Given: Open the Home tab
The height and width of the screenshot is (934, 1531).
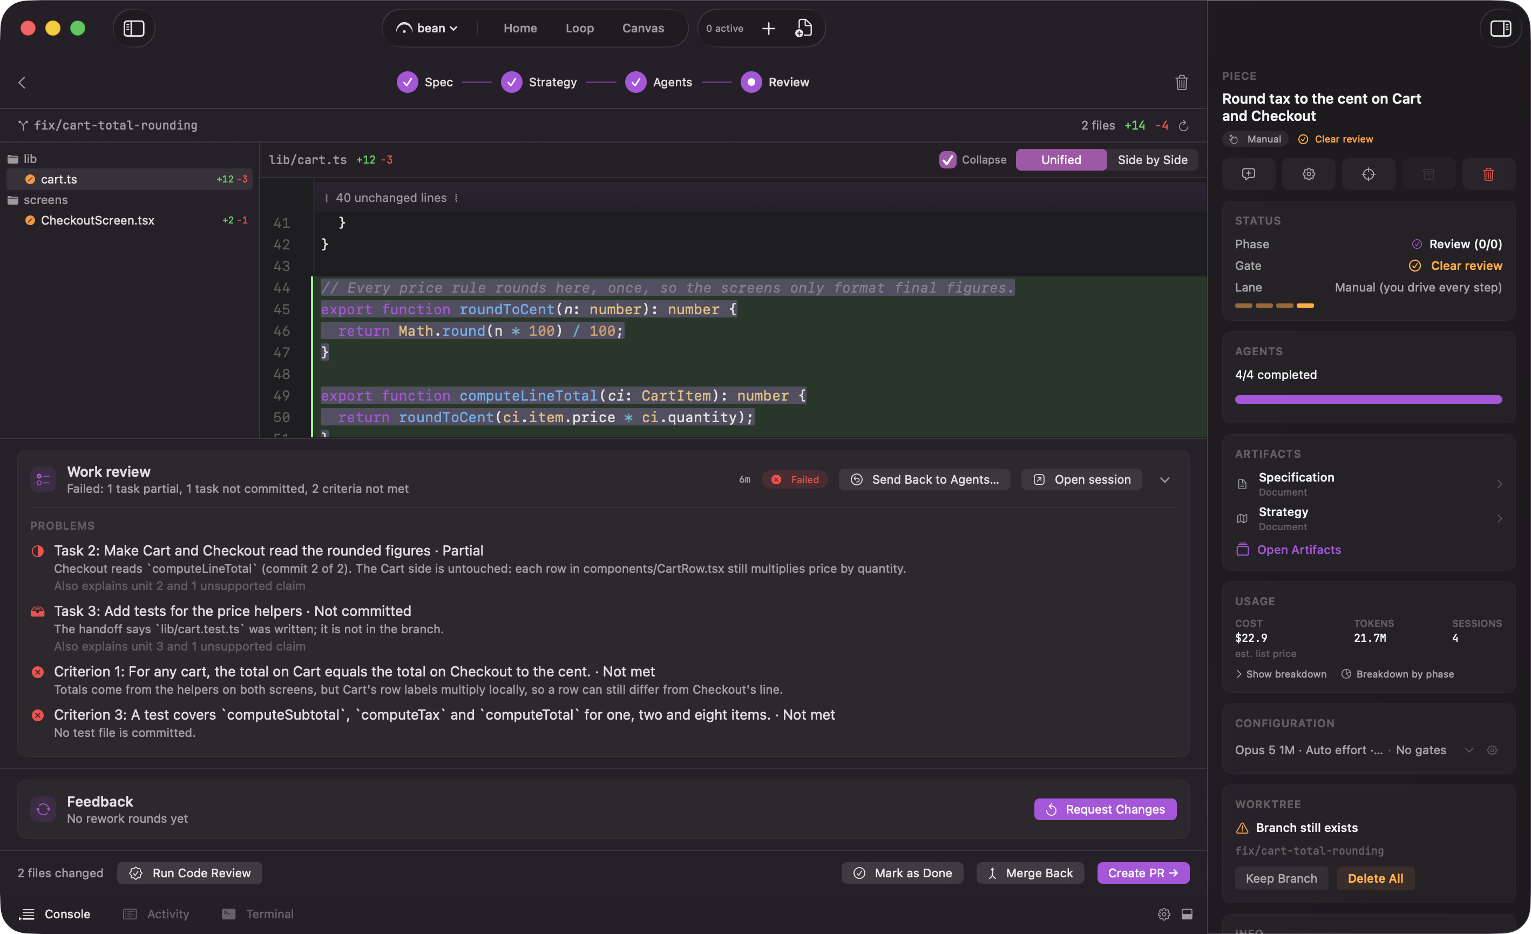Looking at the screenshot, I should point(520,28).
